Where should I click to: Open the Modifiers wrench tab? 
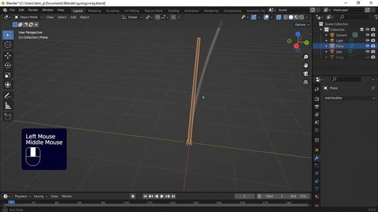point(317,158)
